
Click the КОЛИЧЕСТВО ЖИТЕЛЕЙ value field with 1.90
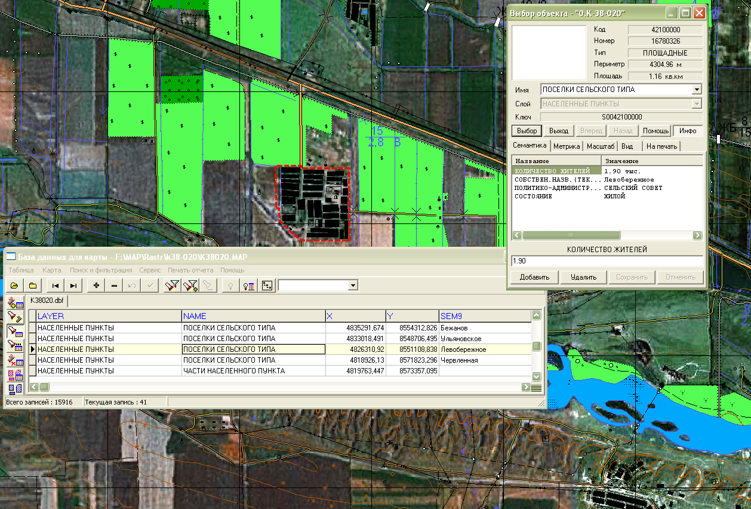(607, 261)
